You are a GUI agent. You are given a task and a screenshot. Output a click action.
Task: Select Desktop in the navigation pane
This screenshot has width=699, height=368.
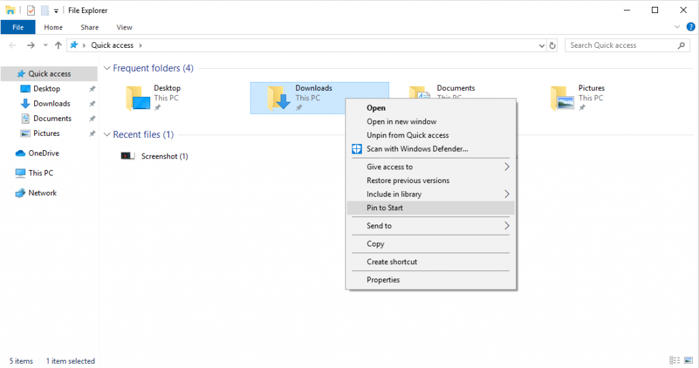click(x=46, y=89)
